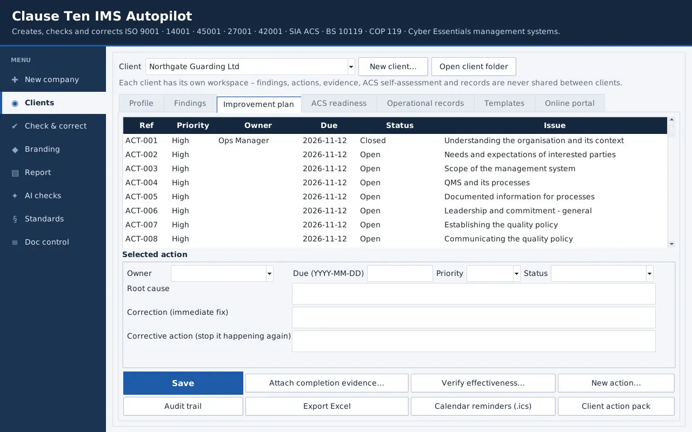Create a New action...

pyautogui.click(x=616, y=383)
